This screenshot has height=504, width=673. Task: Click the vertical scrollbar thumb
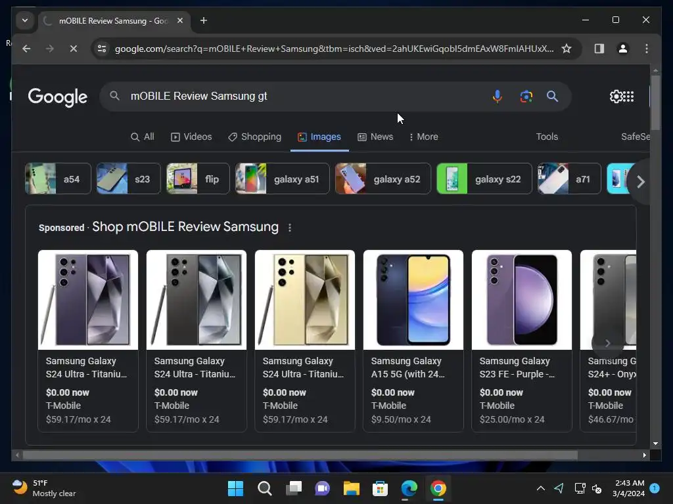(x=655, y=102)
